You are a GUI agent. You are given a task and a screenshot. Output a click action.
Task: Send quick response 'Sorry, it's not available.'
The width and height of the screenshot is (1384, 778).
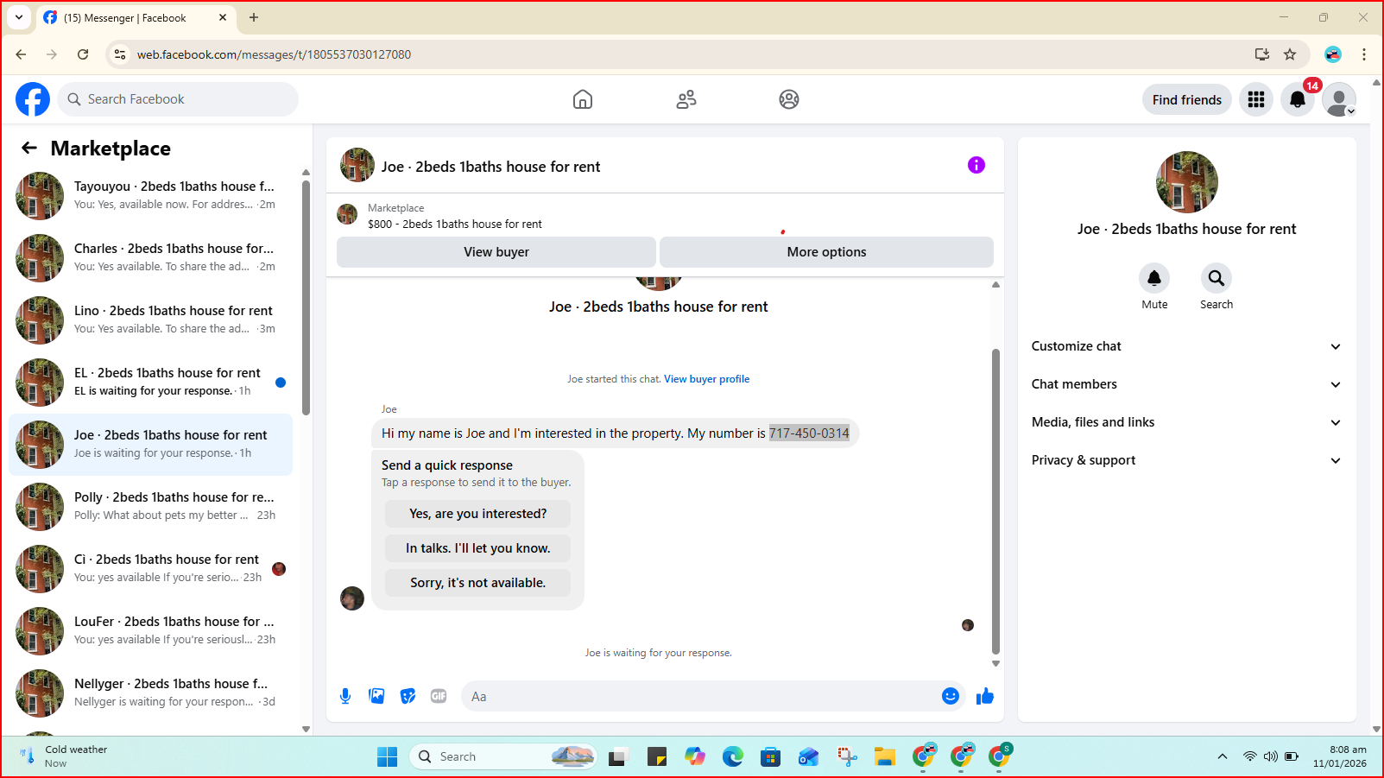[477, 583]
